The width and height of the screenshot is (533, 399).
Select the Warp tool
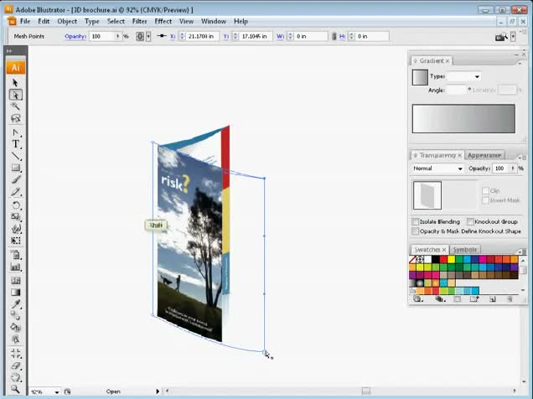click(15, 229)
